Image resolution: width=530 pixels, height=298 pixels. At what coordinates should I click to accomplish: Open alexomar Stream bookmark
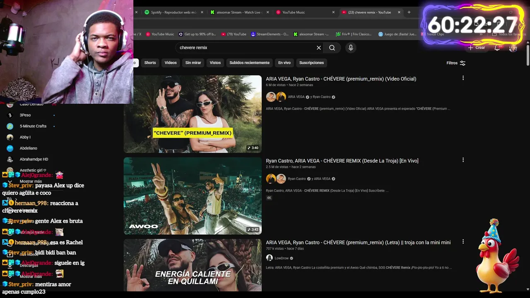tap(311, 34)
